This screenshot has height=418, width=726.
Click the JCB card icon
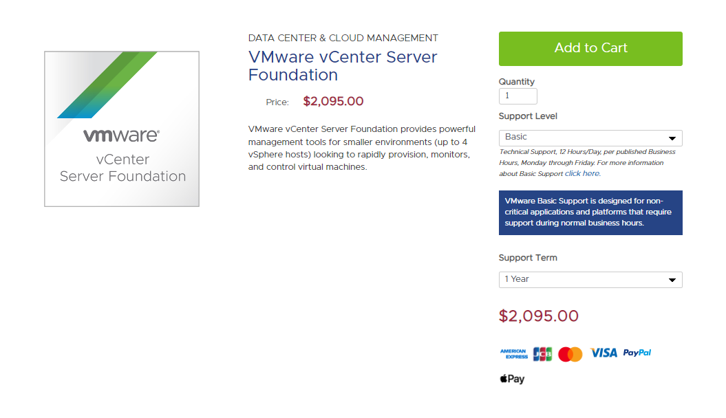[542, 354]
